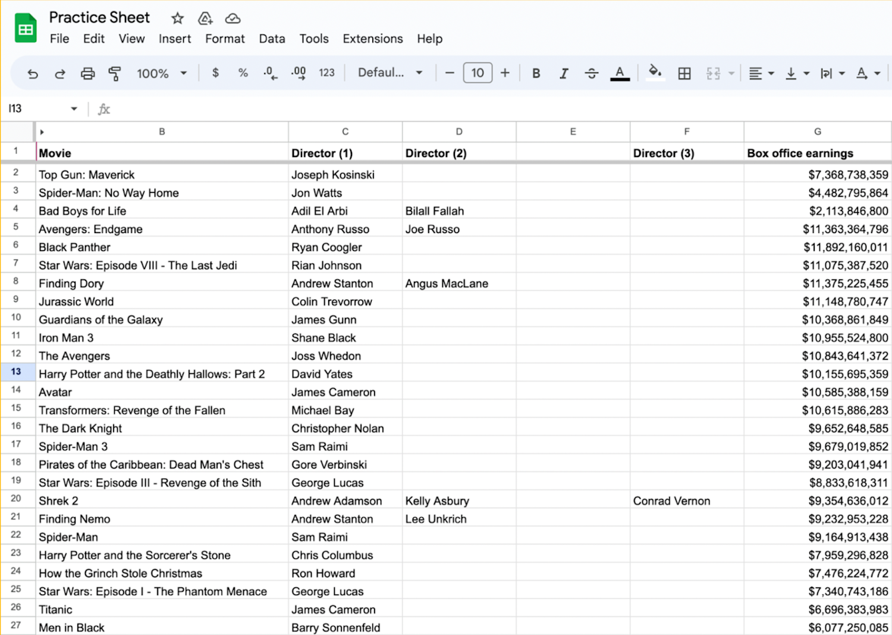Decrease decimal places icon

coord(271,73)
